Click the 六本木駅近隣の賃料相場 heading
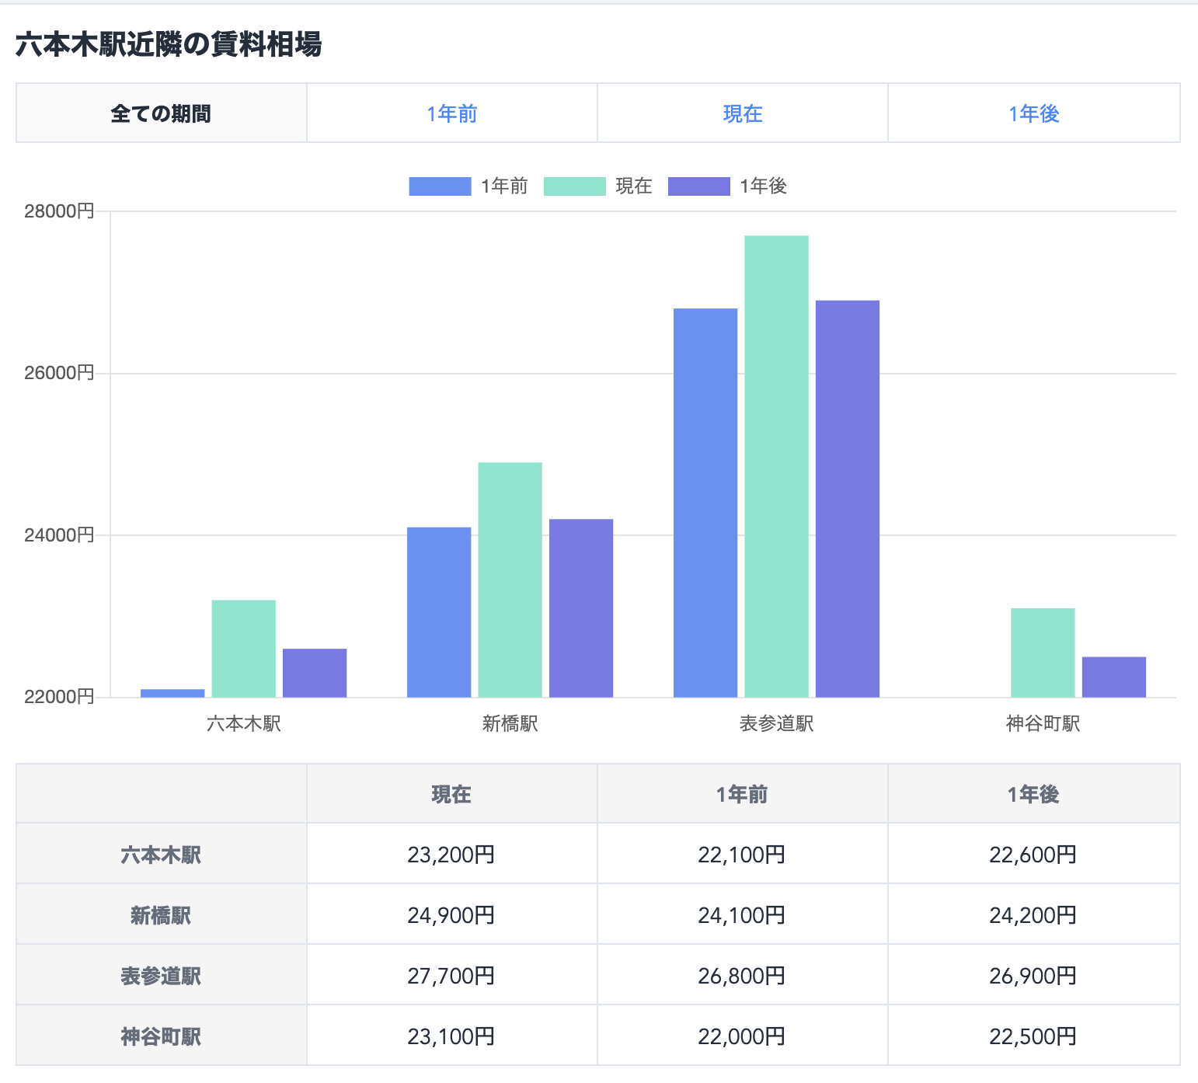Viewport: 1198px width, 1083px height. click(169, 44)
